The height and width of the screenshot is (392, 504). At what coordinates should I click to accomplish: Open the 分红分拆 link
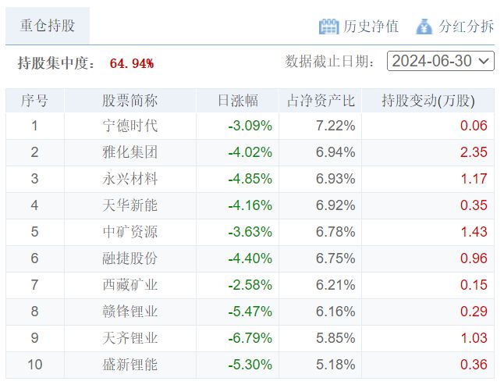(x=466, y=27)
